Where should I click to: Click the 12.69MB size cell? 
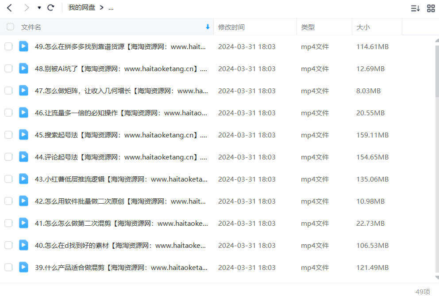click(x=370, y=69)
